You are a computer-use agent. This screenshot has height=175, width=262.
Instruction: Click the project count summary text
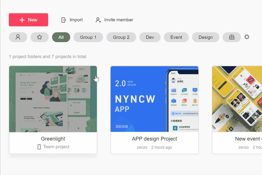point(47,56)
